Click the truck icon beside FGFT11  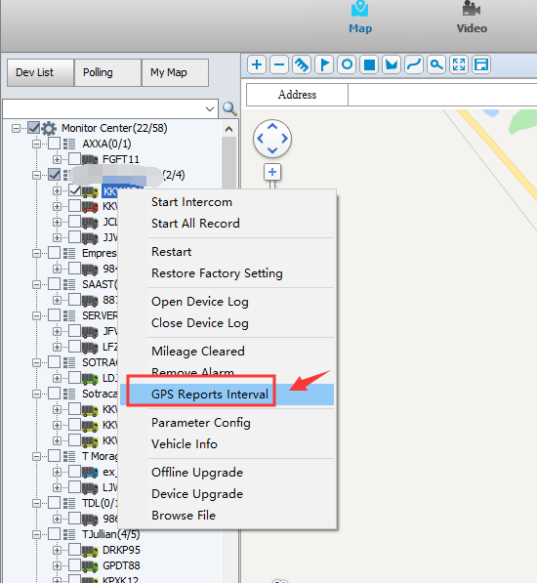90,159
